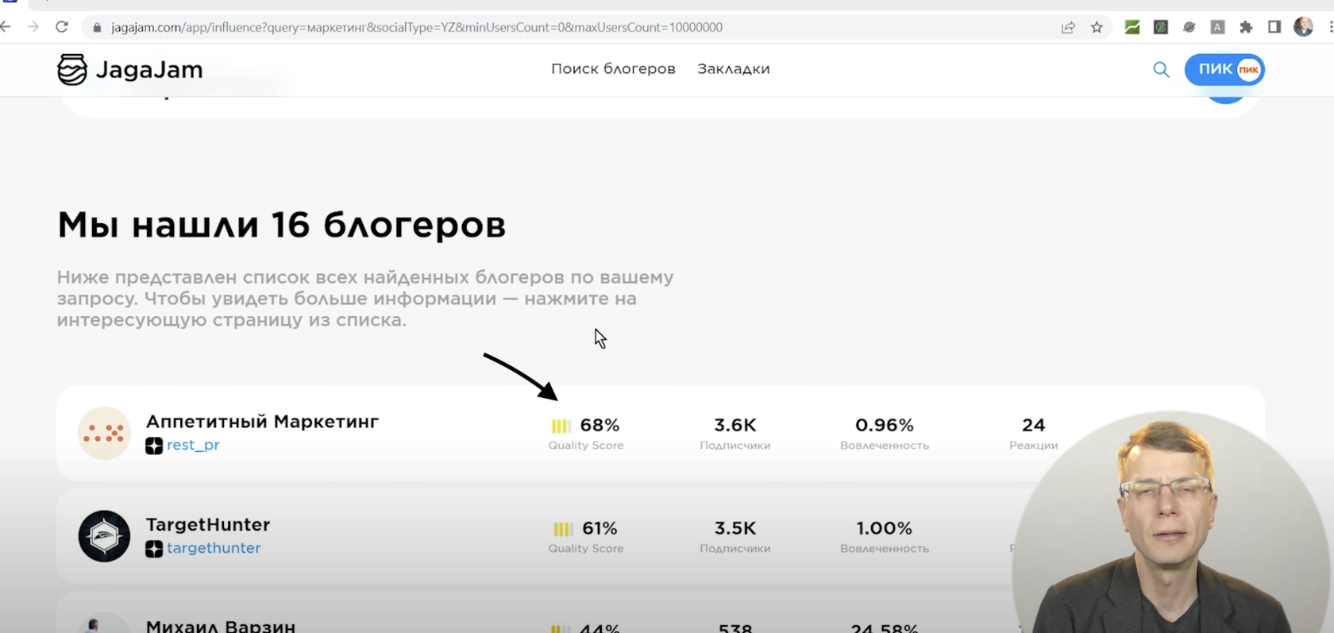This screenshot has height=633, width=1334.
Task: Click the heading Мы нашли 16 блогеров
Action: pos(282,226)
